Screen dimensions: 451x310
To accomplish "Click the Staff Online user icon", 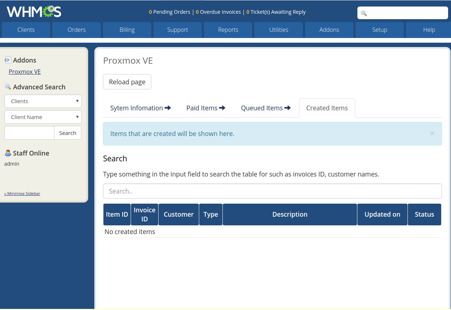I will pos(8,153).
